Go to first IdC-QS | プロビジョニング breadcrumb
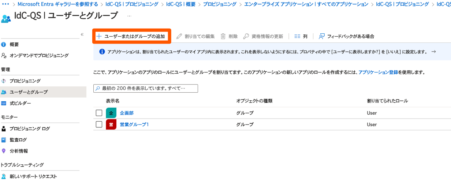This screenshot has height=194, width=451. (133, 4)
